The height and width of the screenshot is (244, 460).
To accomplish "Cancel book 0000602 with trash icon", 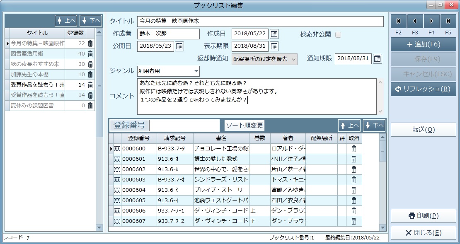I will pyautogui.click(x=354, y=169).
